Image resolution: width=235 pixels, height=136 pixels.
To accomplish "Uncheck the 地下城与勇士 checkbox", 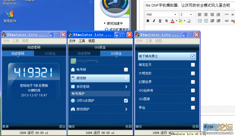I will pyautogui.click(x=193, y=56).
